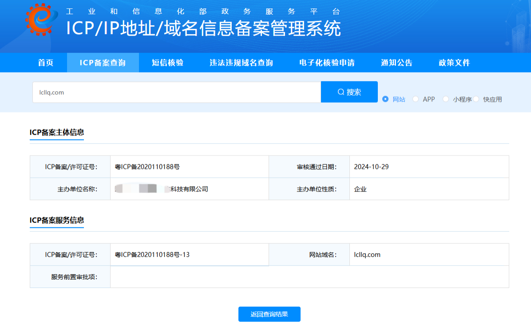Click 服务前置审批项 label

tap(74, 277)
